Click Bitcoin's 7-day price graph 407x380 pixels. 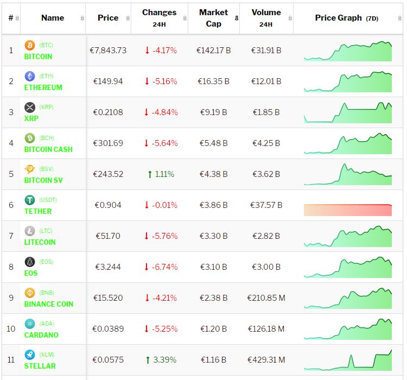coord(348,51)
